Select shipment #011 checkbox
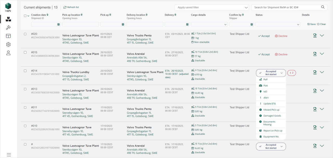 tap(25, 108)
